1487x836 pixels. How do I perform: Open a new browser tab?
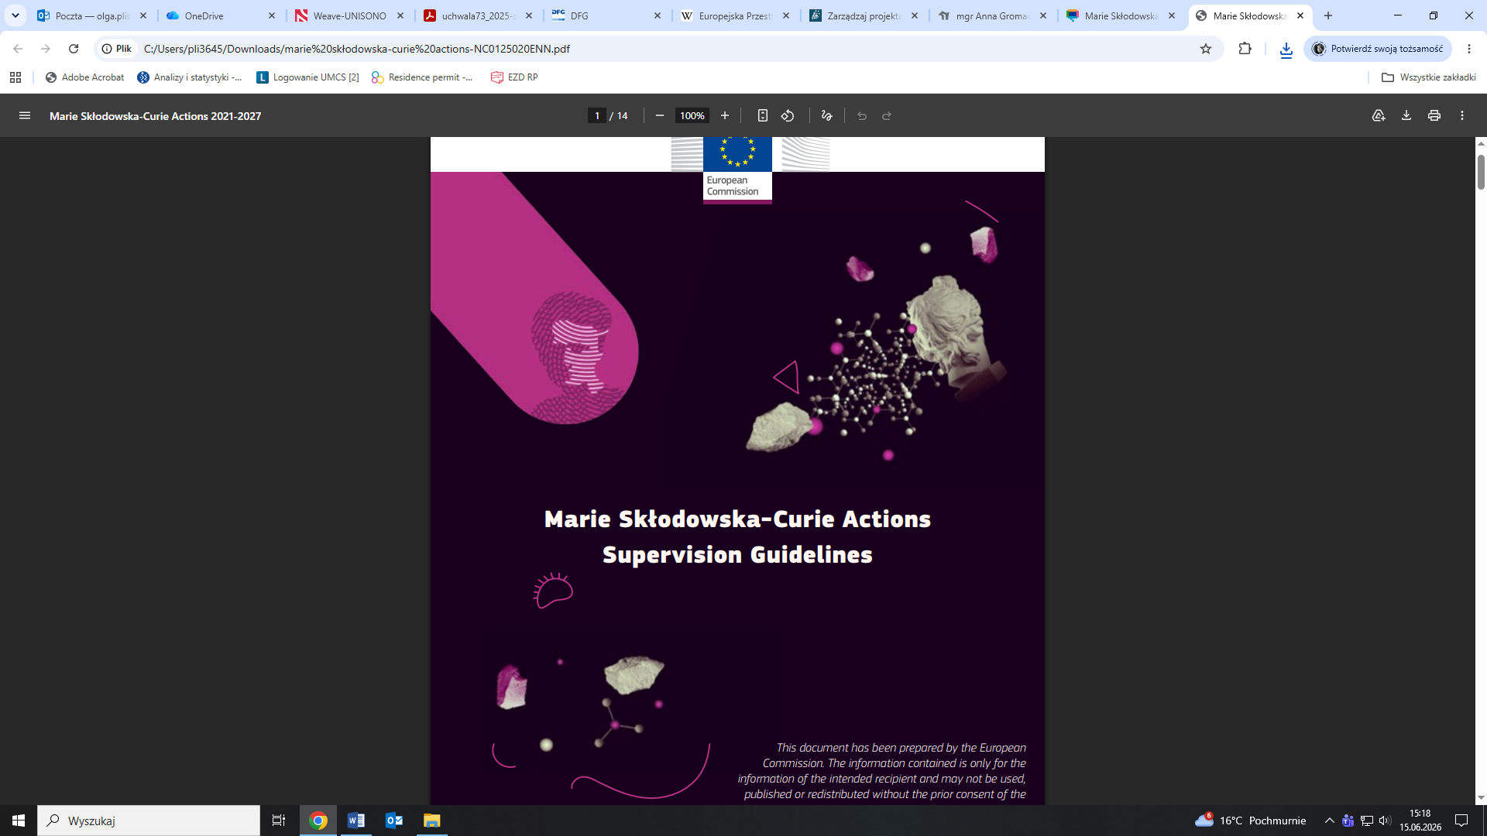point(1328,15)
